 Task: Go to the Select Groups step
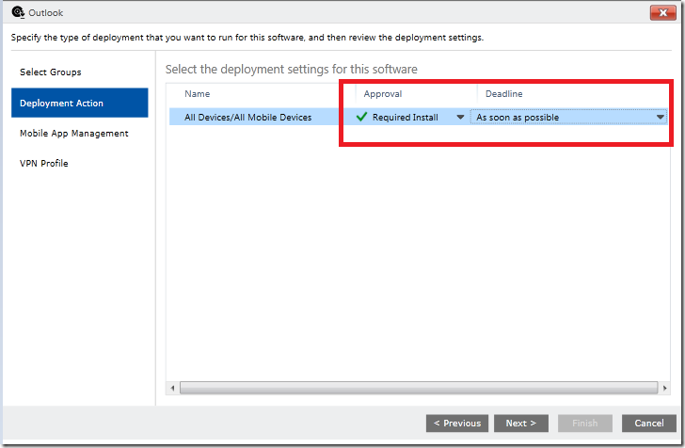coord(50,72)
